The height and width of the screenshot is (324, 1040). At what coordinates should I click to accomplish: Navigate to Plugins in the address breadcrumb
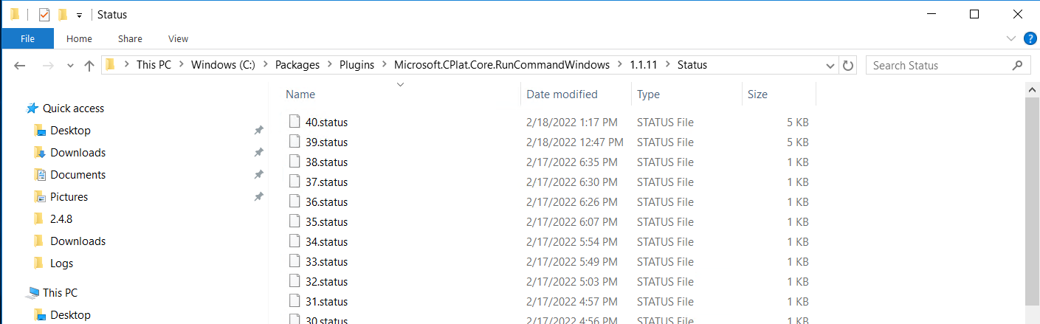pyautogui.click(x=356, y=65)
